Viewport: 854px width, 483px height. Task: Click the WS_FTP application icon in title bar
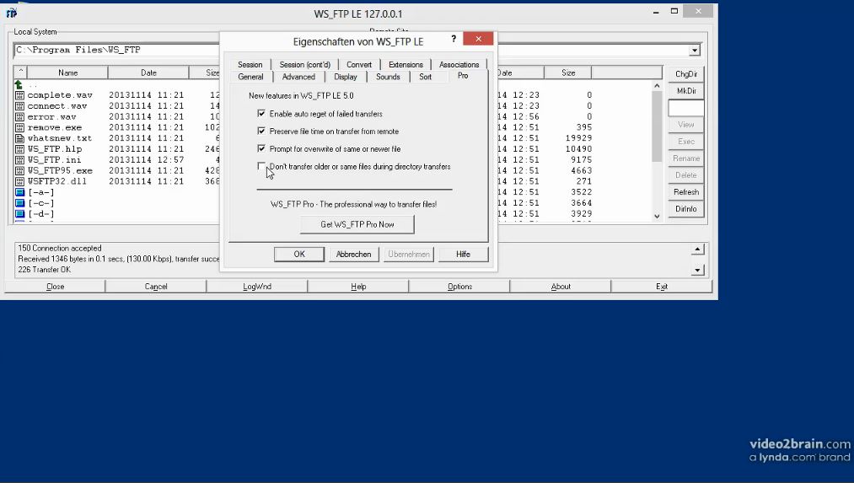(12, 13)
